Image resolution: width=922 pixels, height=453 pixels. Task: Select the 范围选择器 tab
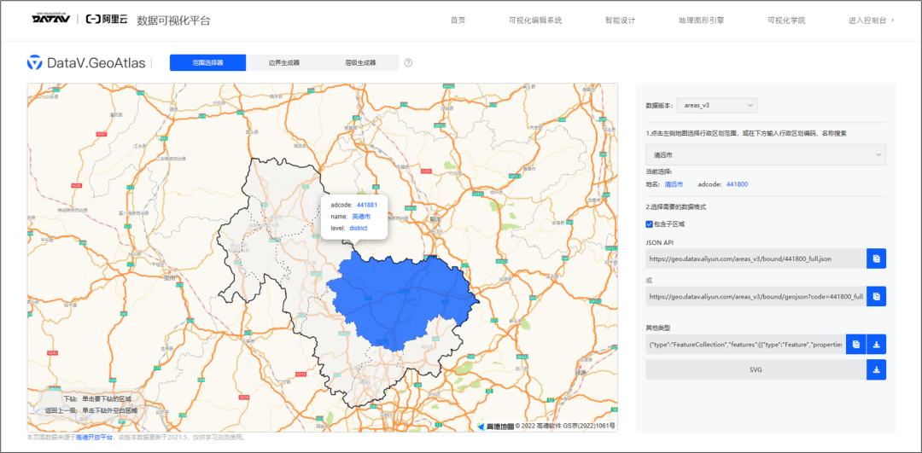coord(207,62)
